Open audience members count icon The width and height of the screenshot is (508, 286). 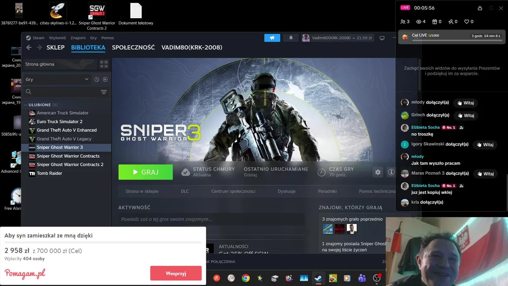(x=405, y=22)
